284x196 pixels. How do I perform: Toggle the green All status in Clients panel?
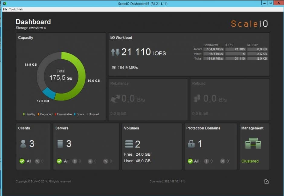click(22, 161)
